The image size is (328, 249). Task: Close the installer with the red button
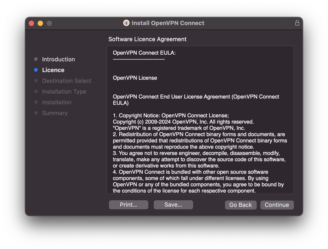pos(31,23)
